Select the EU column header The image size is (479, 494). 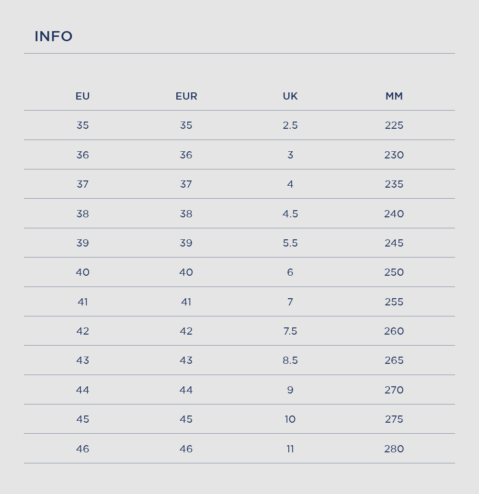[82, 96]
